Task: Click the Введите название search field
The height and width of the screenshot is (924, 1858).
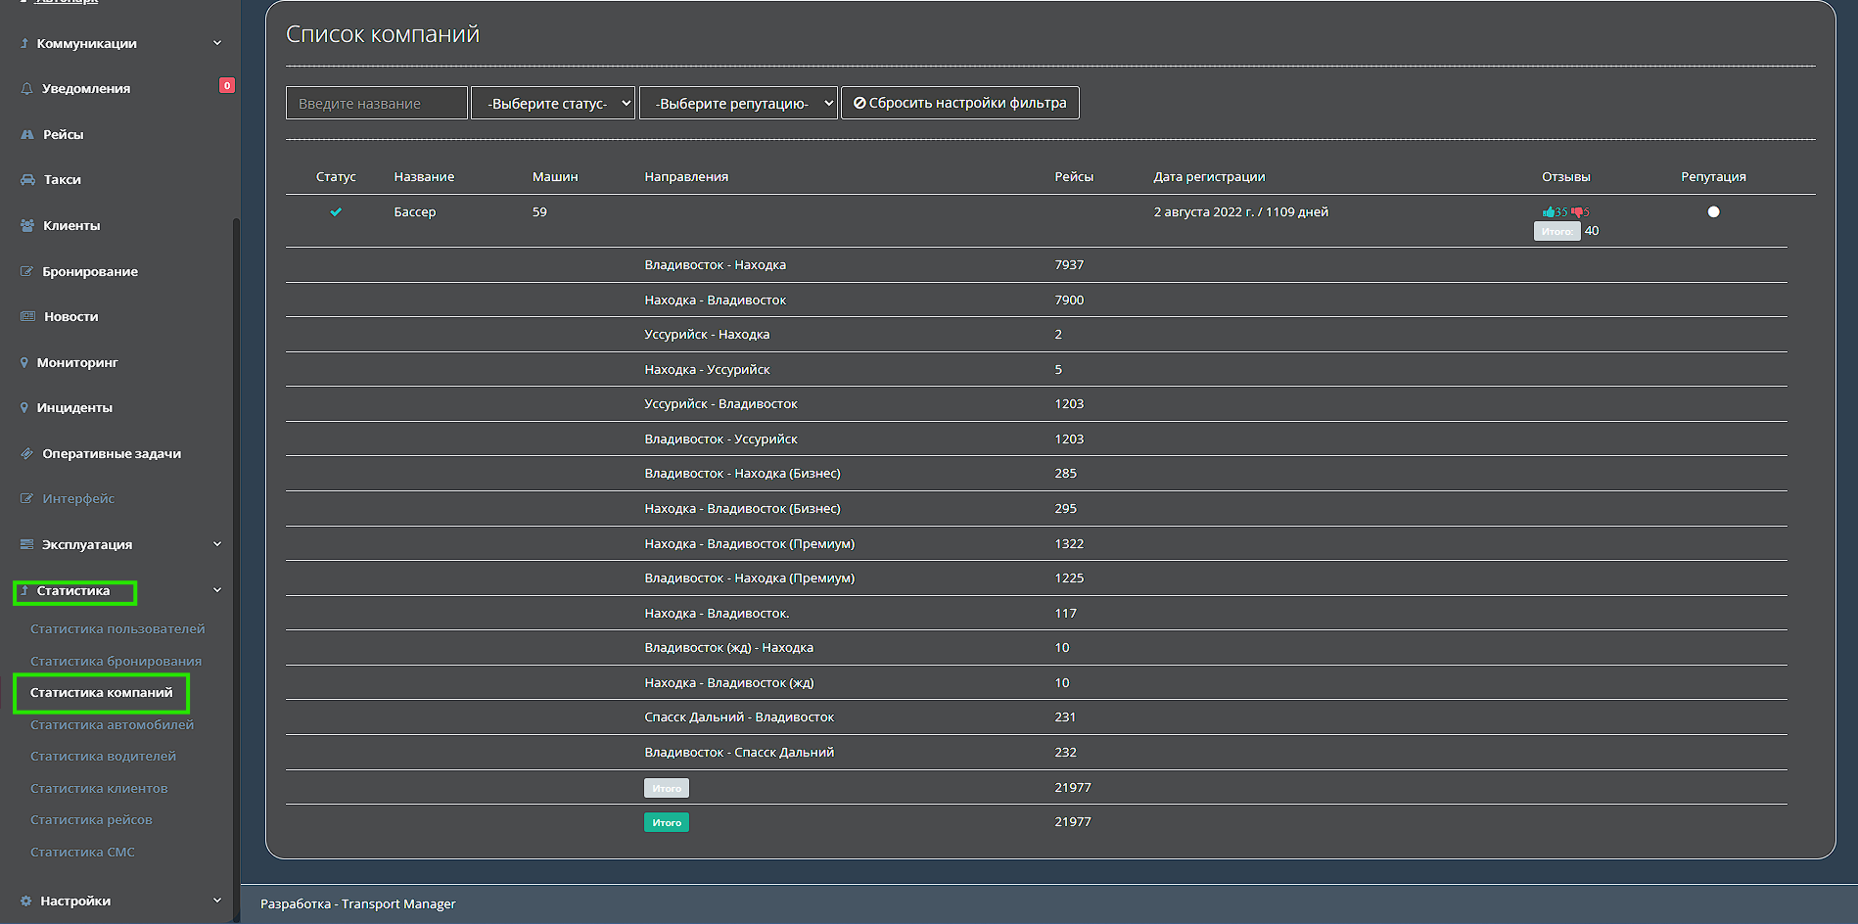Action: [376, 104]
